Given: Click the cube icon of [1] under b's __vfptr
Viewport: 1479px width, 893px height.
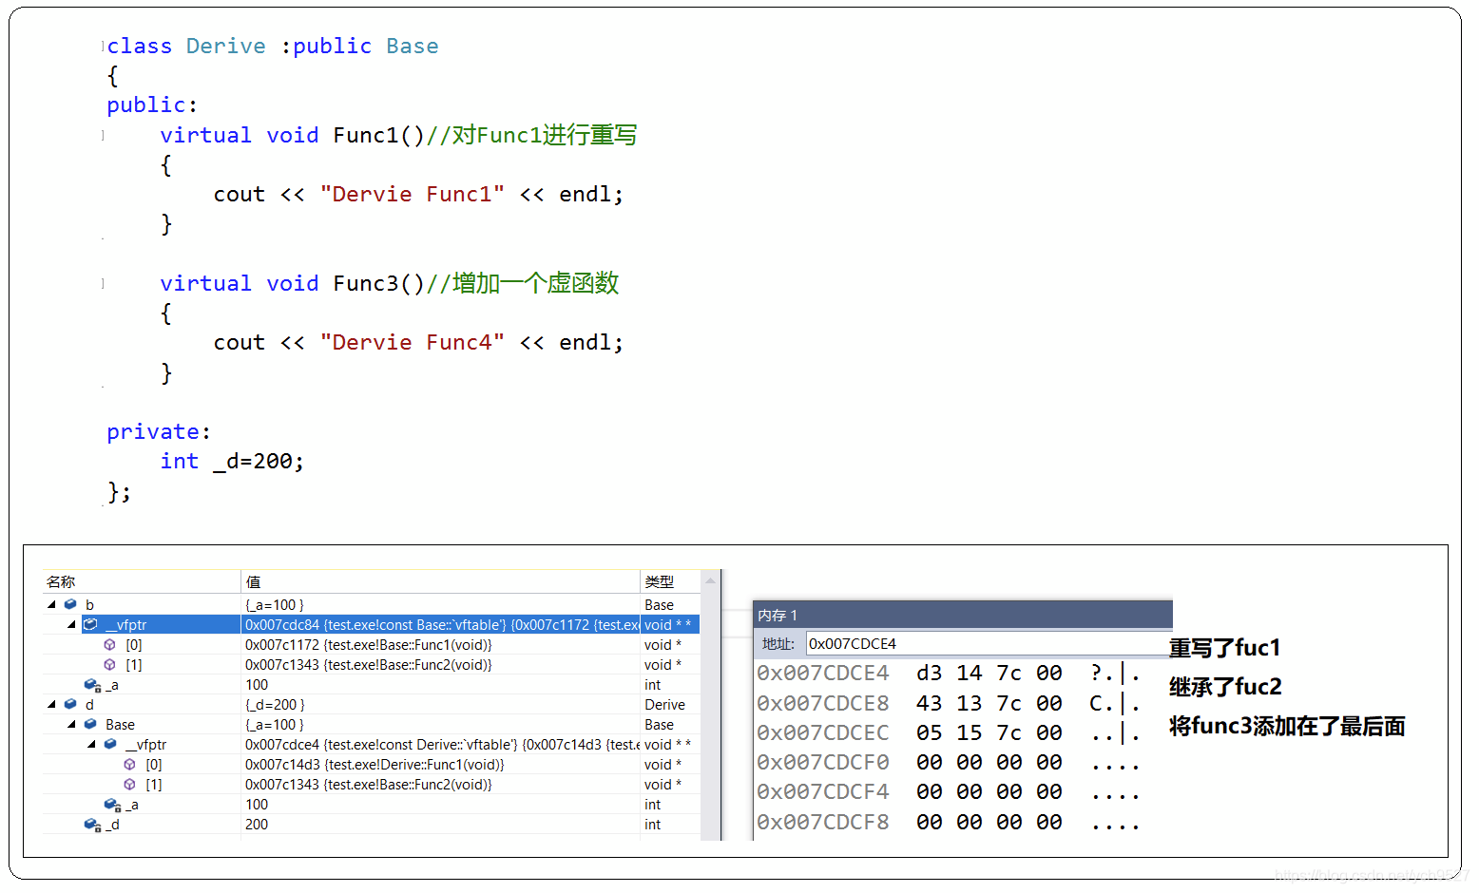Looking at the screenshot, I should pyautogui.click(x=109, y=664).
